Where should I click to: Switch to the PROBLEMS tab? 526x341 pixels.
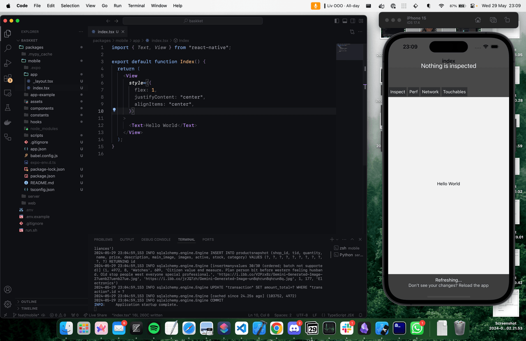[103, 239]
